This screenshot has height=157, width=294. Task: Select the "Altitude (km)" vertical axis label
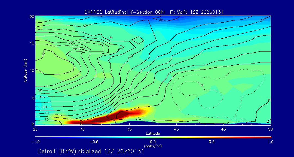tap(25, 70)
